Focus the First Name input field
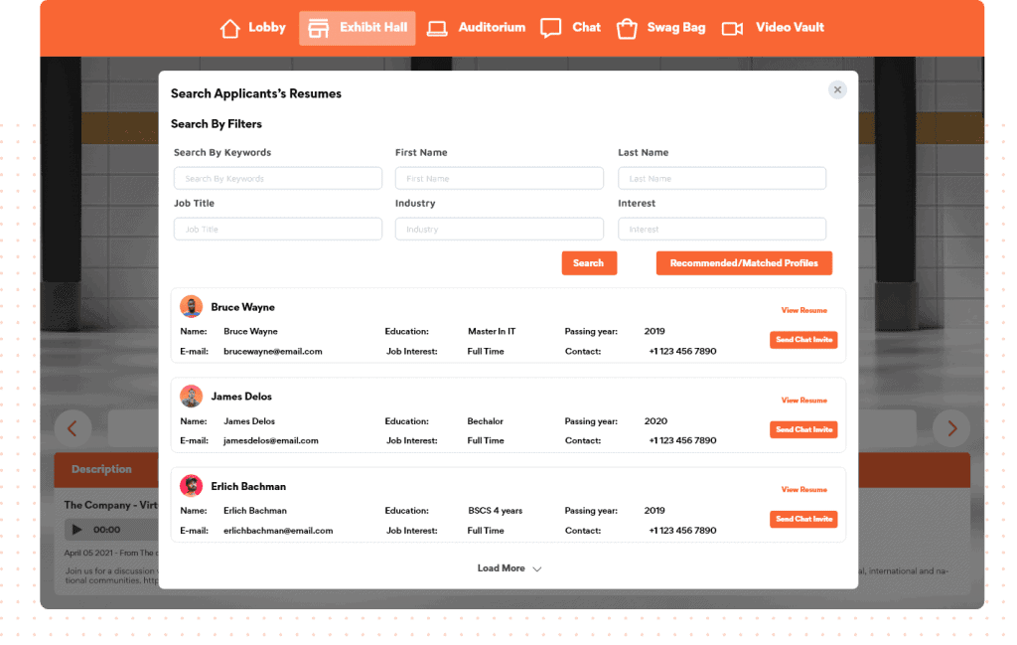Image resolution: width=1017 pixels, height=645 pixels. click(500, 179)
